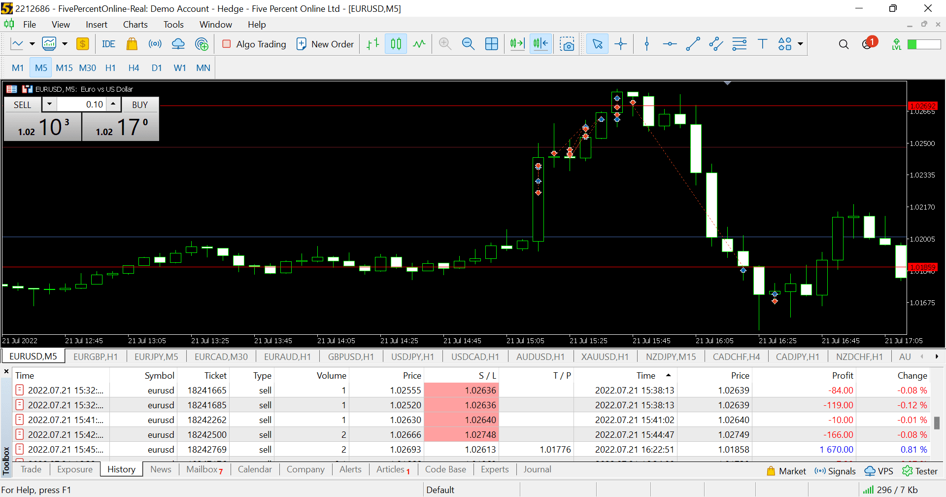Click the text label tool icon
Image resolution: width=946 pixels, height=497 pixels.
coord(762,44)
